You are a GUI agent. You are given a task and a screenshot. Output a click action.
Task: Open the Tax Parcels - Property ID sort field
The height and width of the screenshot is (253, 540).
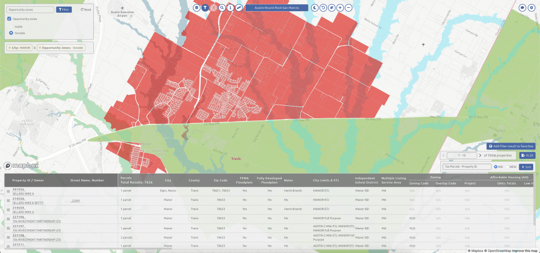[x=467, y=167]
